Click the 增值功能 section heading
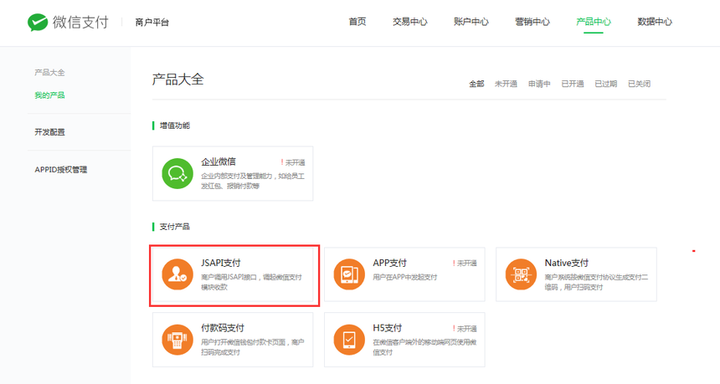This screenshot has height=384, width=720. pos(174,125)
